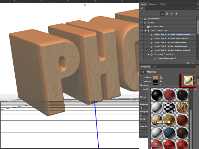Filter 3D panel by lights
The width and height of the screenshot is (199, 149).
tap(176, 14)
